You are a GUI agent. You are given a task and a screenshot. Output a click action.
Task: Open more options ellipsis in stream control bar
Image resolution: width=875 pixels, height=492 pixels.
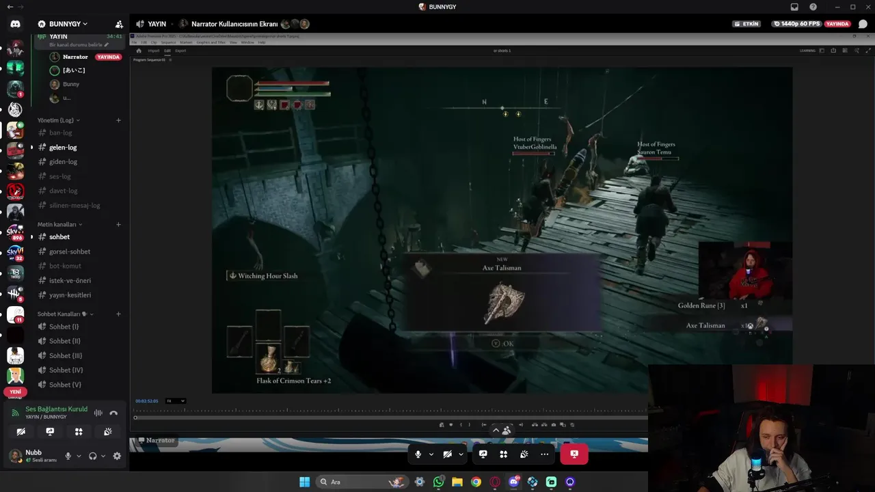(544, 454)
